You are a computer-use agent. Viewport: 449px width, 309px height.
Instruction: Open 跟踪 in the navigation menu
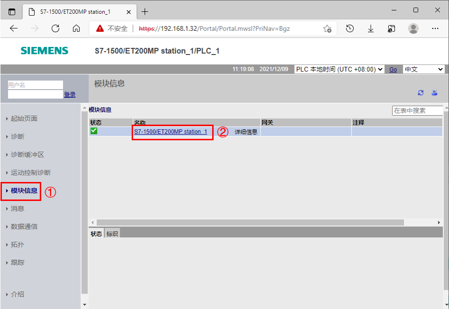(x=18, y=263)
